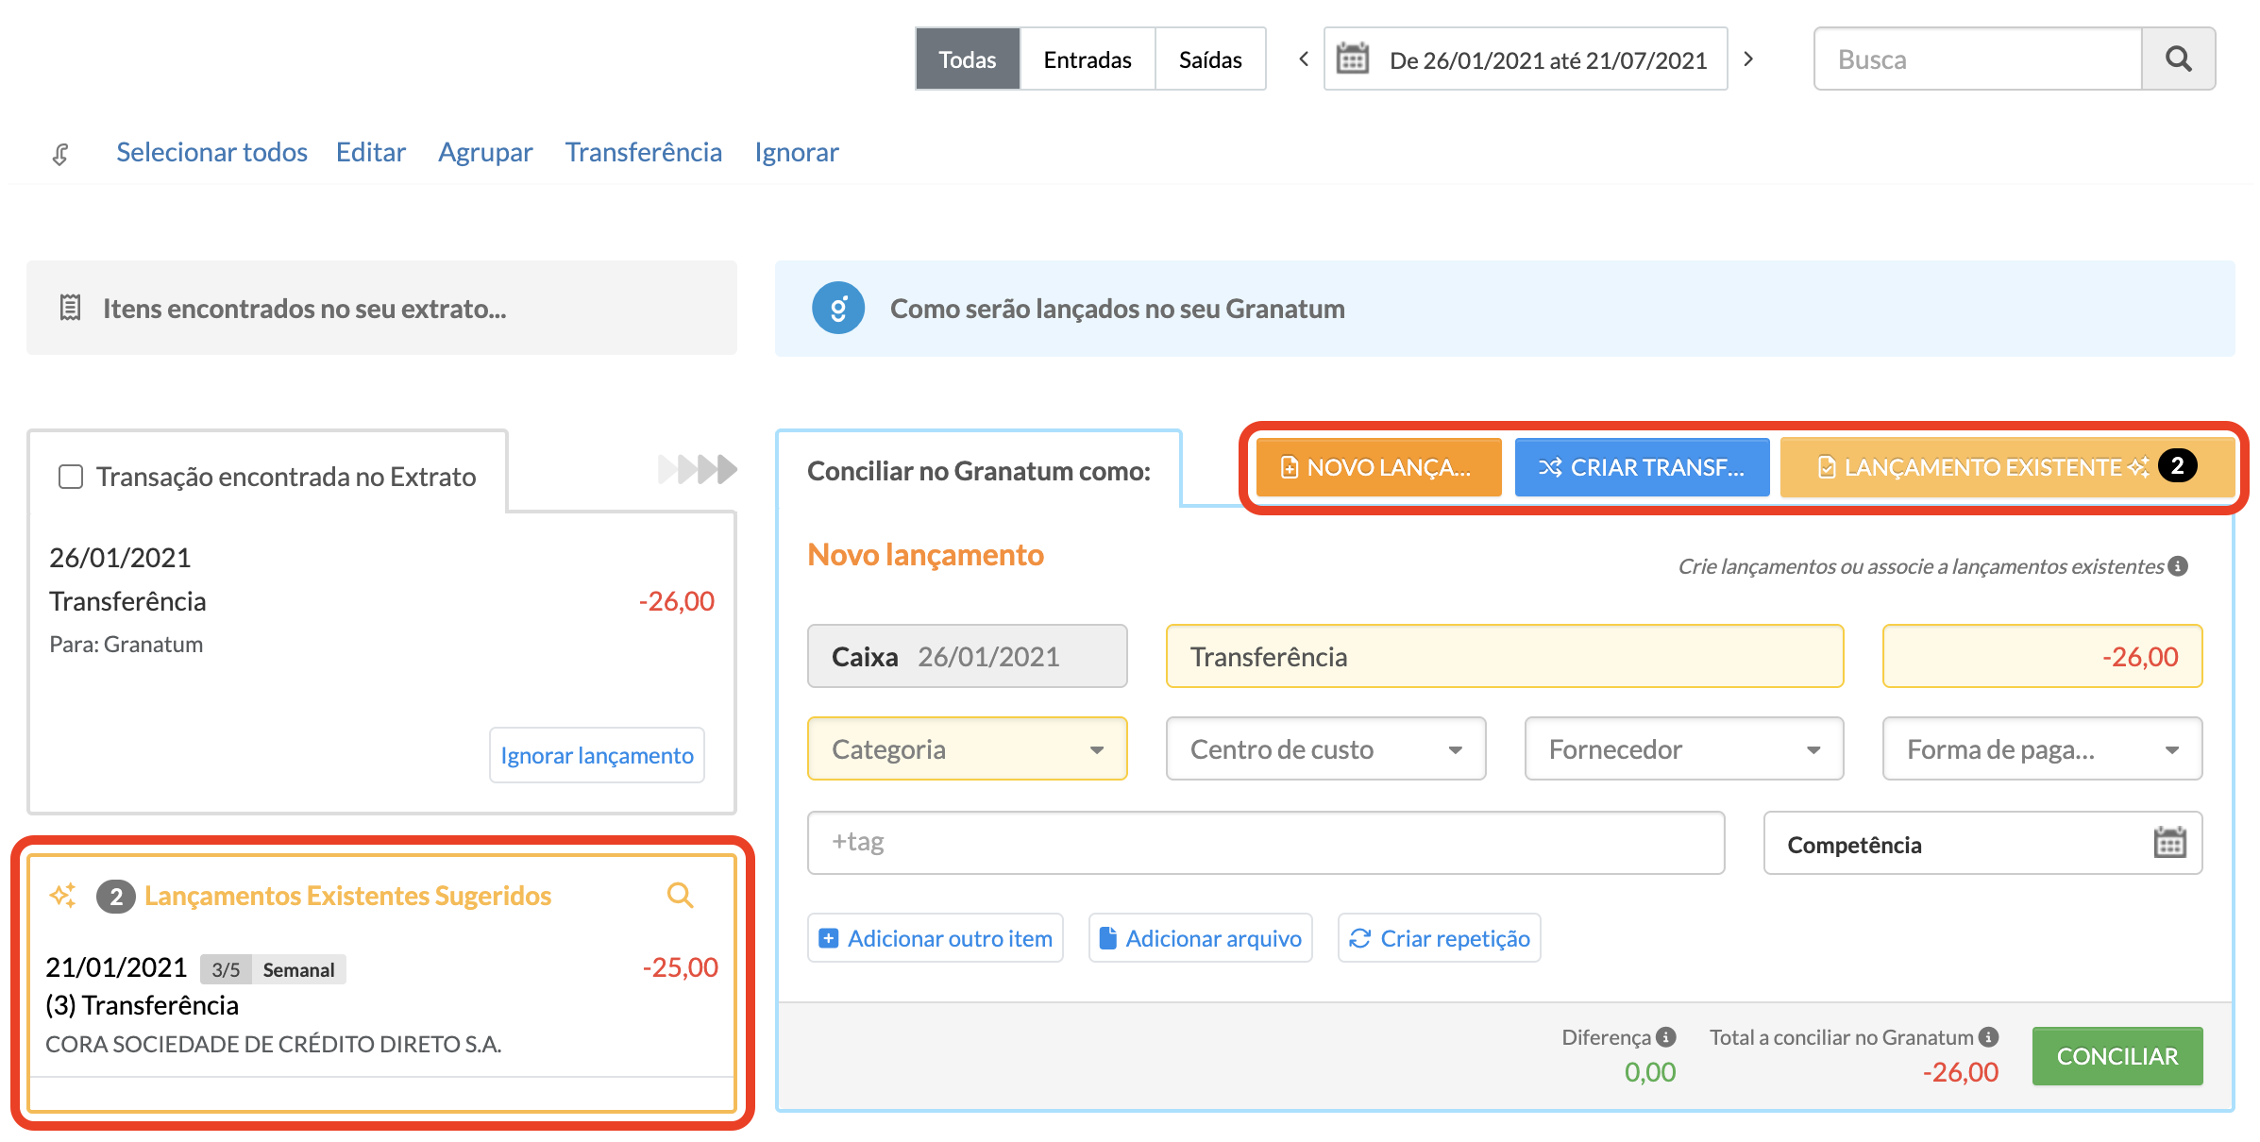Open the date range calendar icon
The width and height of the screenshot is (2260, 1142).
(x=1352, y=59)
